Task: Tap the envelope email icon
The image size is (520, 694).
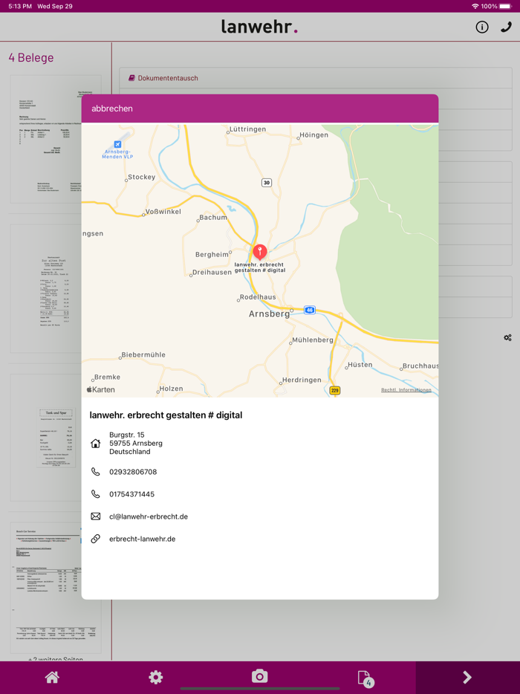Action: 96,516
